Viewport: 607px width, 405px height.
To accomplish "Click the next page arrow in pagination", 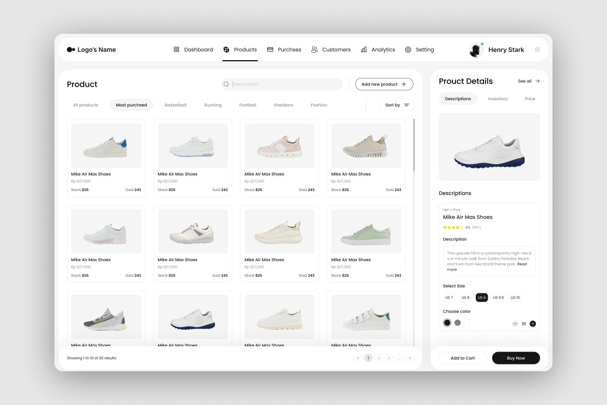I will (x=410, y=358).
